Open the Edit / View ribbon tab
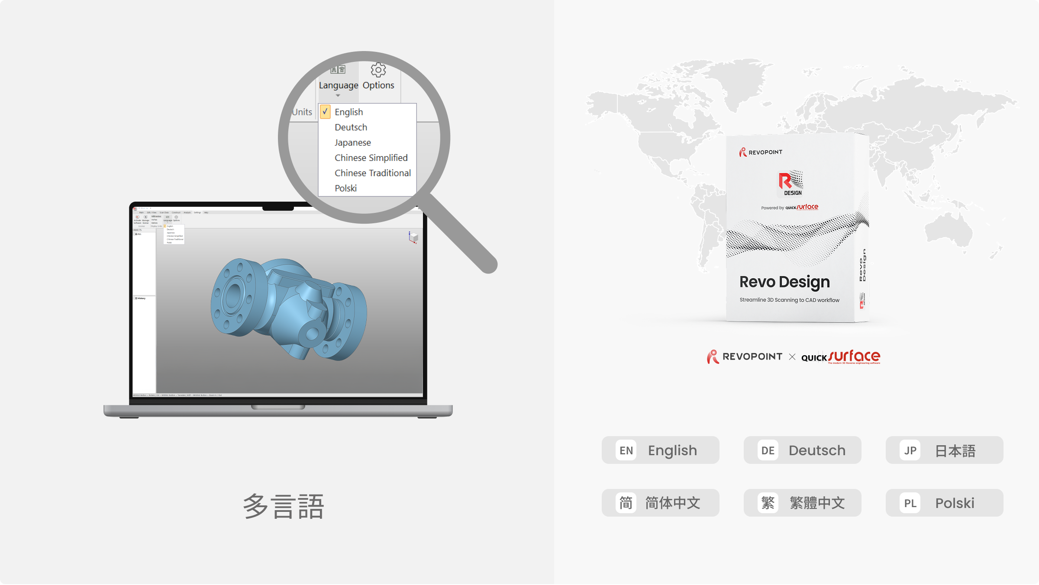1039x585 pixels. click(152, 212)
